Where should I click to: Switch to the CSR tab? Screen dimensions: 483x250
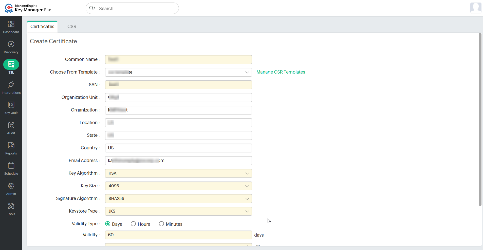[x=72, y=27]
